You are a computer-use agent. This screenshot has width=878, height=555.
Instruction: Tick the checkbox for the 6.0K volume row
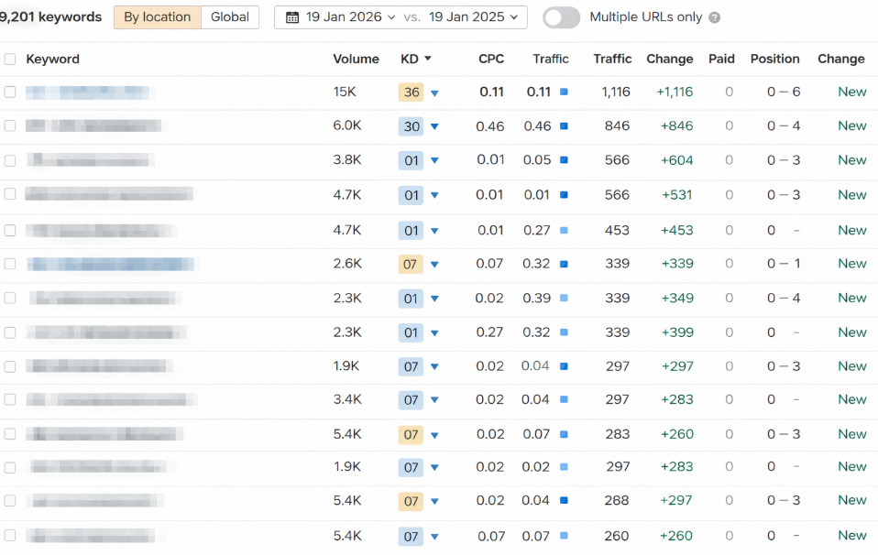point(10,125)
